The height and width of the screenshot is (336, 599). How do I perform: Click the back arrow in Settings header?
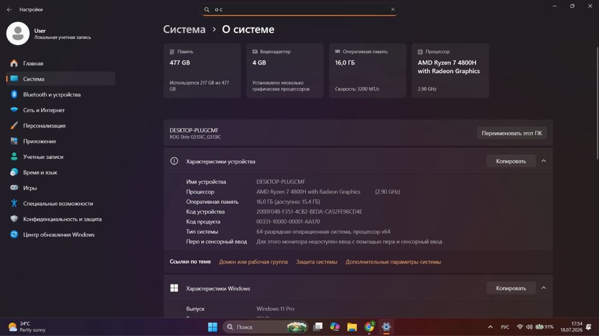point(9,10)
